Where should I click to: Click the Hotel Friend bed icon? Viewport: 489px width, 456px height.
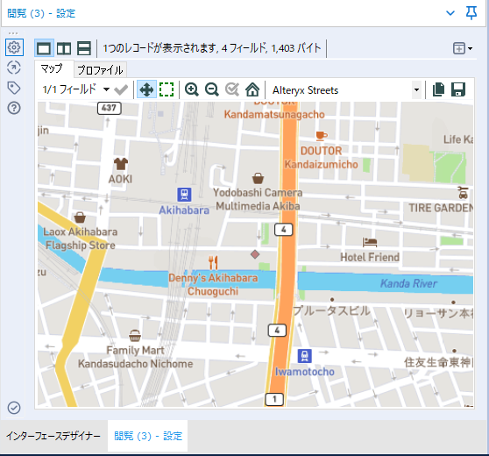(x=370, y=242)
